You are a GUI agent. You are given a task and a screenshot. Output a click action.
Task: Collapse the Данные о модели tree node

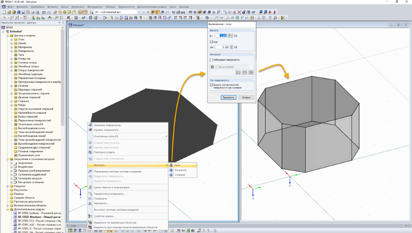point(8,35)
